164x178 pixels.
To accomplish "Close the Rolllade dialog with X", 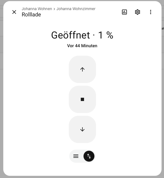I will 14,12.
